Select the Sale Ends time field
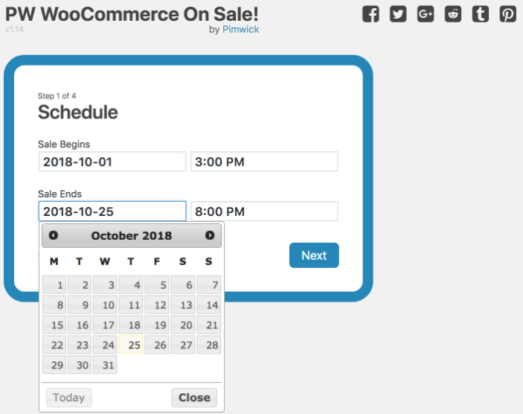 tap(264, 211)
